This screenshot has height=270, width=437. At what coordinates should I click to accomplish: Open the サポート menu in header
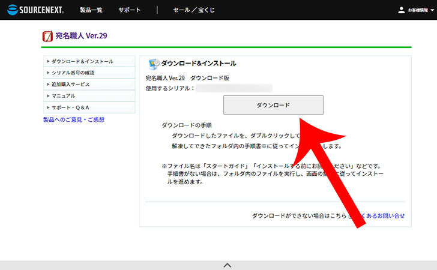click(x=129, y=10)
